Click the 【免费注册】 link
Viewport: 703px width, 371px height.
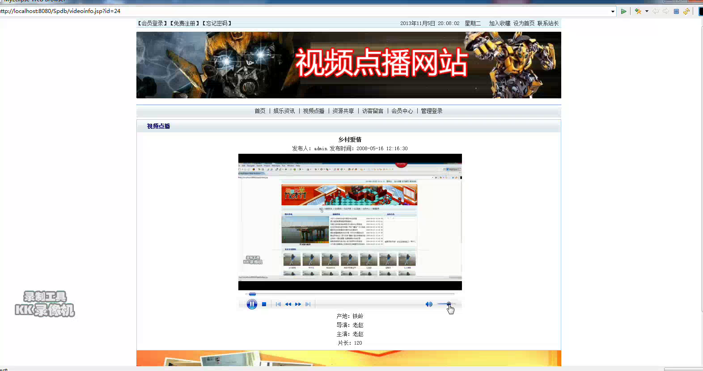click(x=185, y=23)
